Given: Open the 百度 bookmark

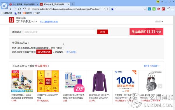Looking at the screenshot, I should tap(18, 13).
